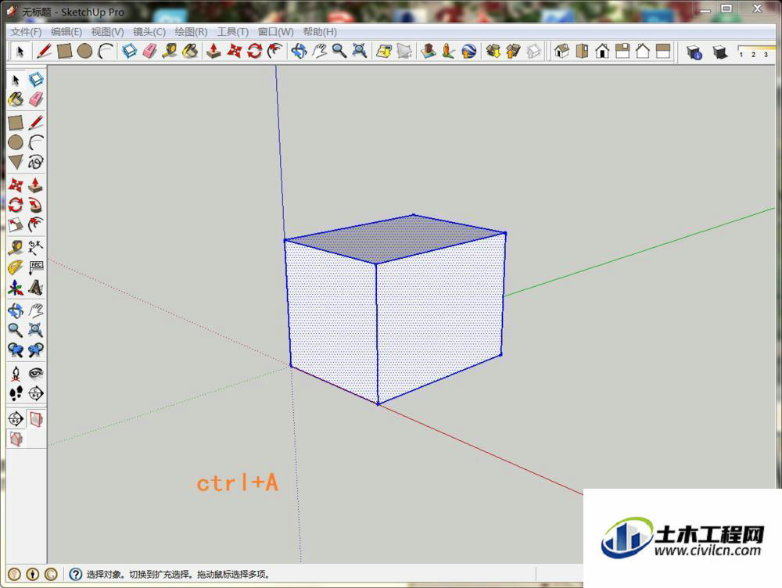The image size is (782, 588).
Task: Click the Push/Pull tool in top toolbar
Action: pos(213,51)
